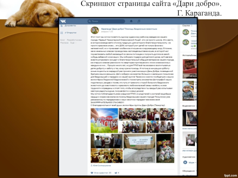Click the heart like icon

(x=92, y=173)
